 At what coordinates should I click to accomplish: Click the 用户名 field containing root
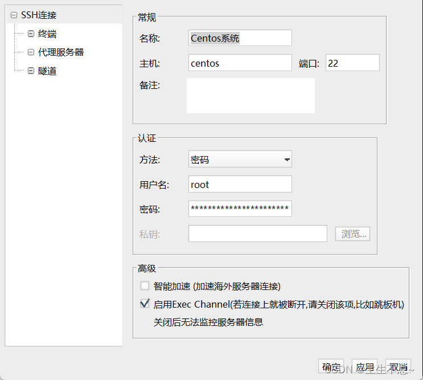[x=240, y=184]
